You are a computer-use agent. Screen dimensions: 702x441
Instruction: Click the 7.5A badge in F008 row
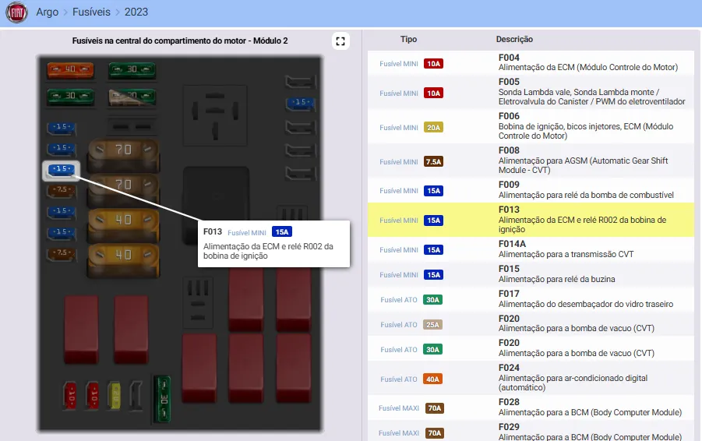pos(433,161)
